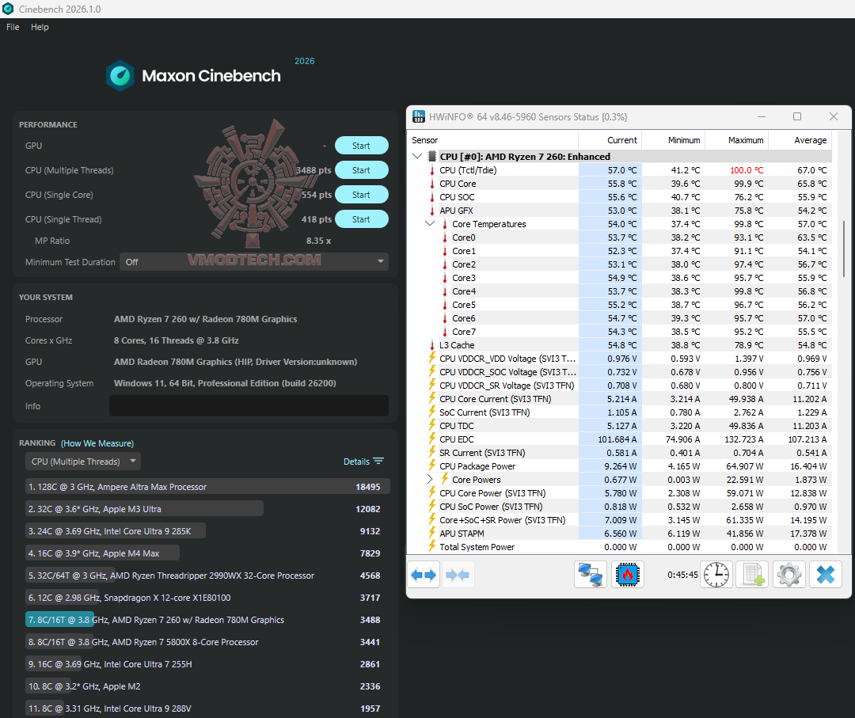Click thermometer icon beside CPU (Tctl/Tdie)
855x718 pixels.
432,170
